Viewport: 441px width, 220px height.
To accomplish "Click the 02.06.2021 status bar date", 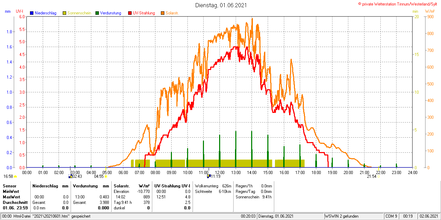I will click(x=428, y=216).
